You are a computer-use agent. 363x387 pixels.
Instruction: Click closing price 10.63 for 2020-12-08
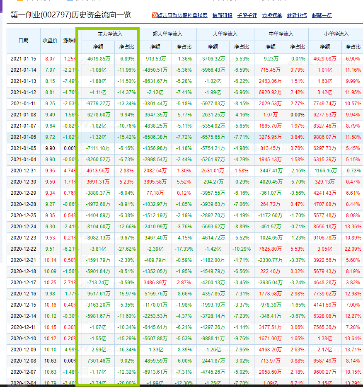click(50, 361)
